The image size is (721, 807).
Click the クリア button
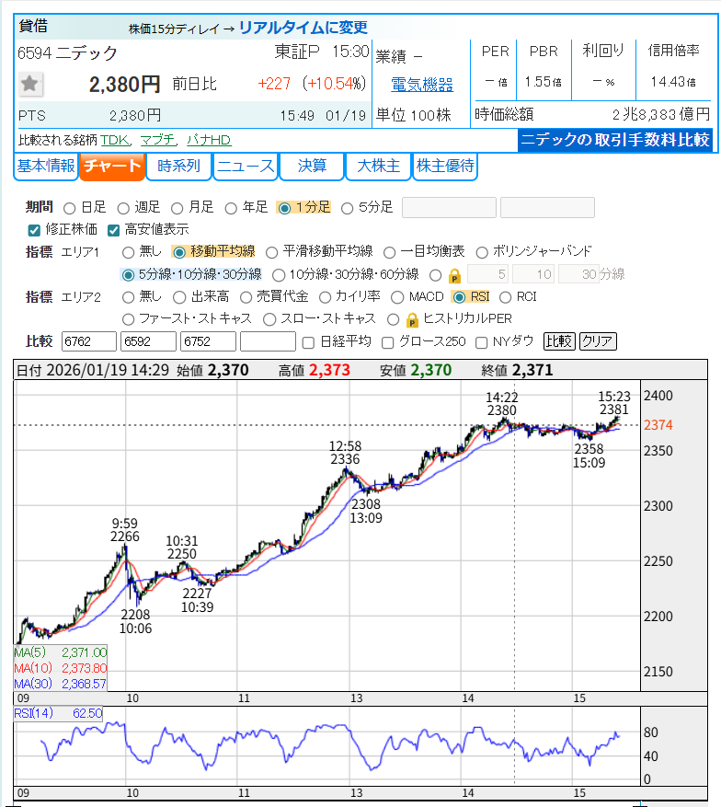598,341
